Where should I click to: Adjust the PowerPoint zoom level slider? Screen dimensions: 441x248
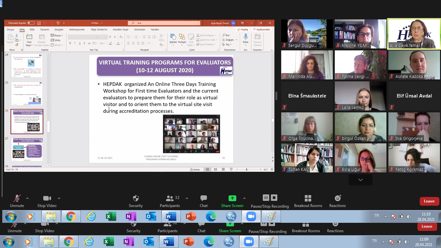[x=247, y=169]
